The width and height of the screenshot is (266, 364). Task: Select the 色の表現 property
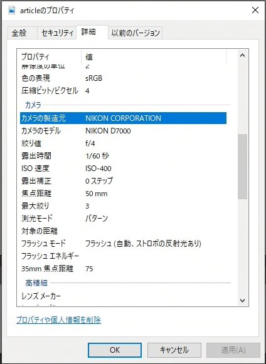tap(36, 78)
